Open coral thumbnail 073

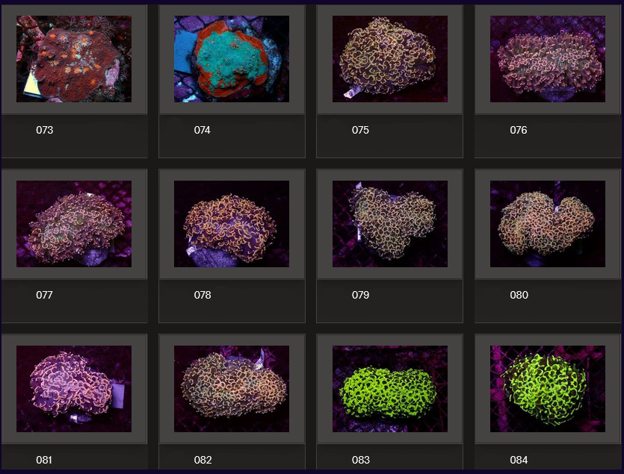(x=74, y=59)
